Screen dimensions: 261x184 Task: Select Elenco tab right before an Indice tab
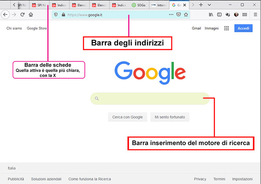(99, 5)
